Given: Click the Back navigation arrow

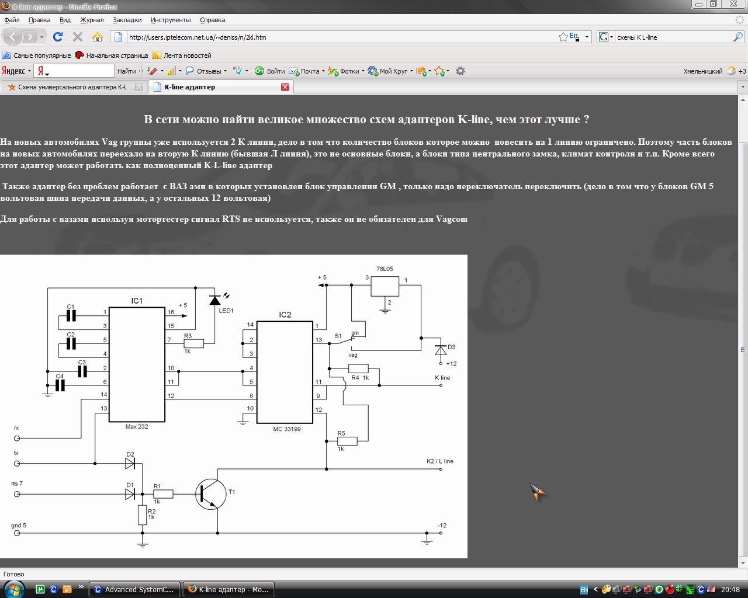Looking at the screenshot, I should tap(13, 37).
